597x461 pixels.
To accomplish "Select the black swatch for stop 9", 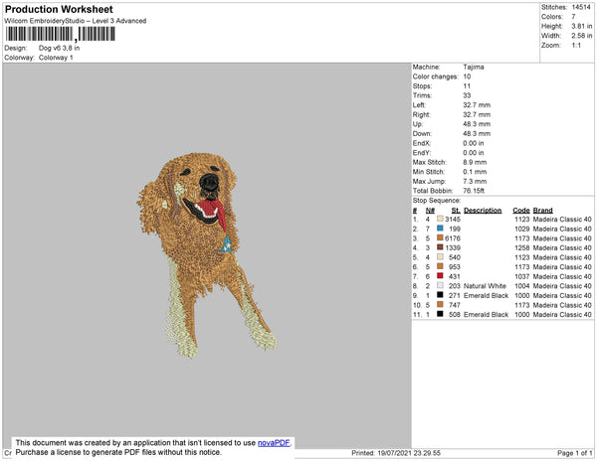I will click(440, 295).
